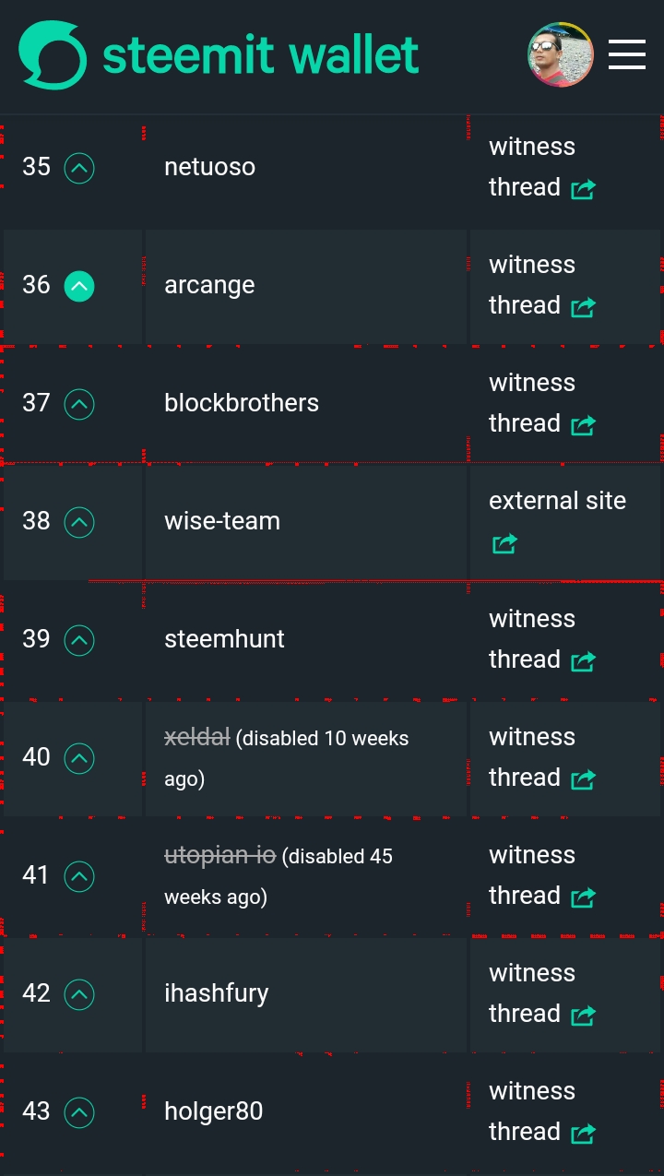Vote for wise-team with upvote arrow
The image size is (664, 1176).
(x=79, y=522)
